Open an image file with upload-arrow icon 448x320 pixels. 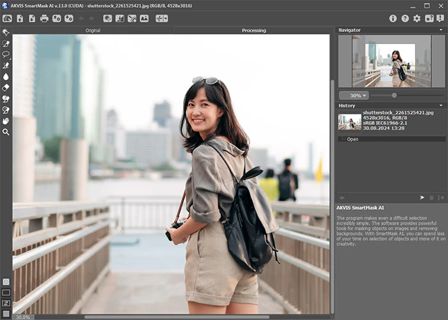pos(20,19)
